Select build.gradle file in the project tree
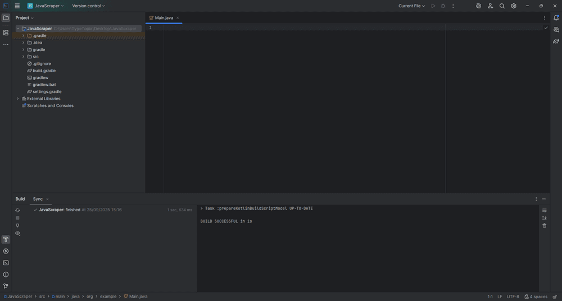This screenshot has width=562, height=301. (x=44, y=71)
